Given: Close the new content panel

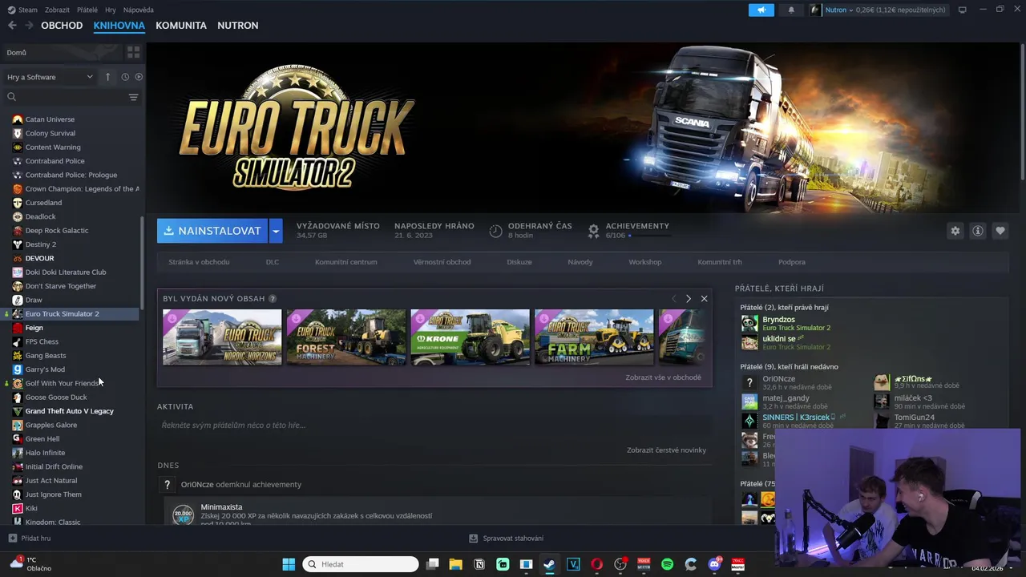Looking at the screenshot, I should [704, 299].
